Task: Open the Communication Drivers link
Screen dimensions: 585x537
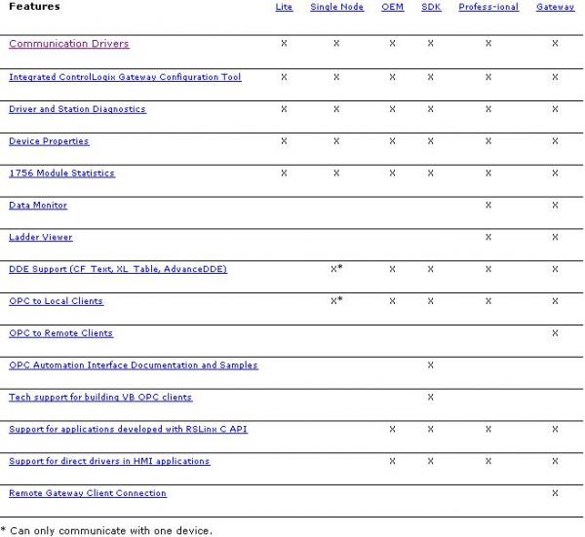Action: (69, 44)
